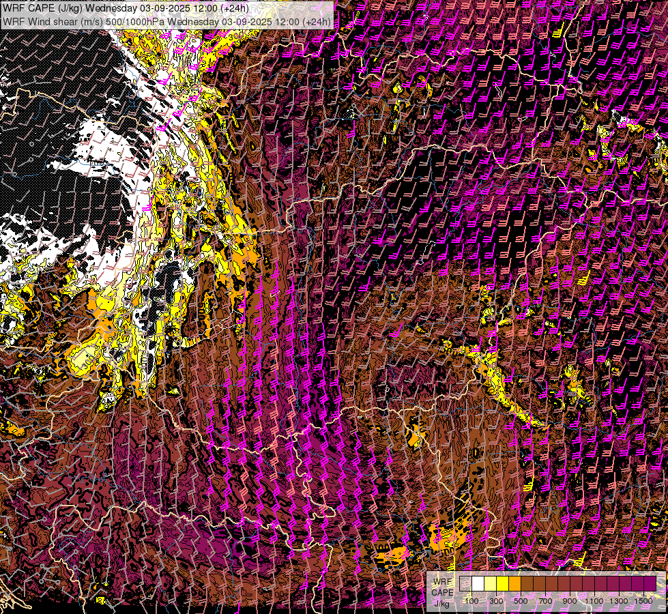Click the 1100 legend tick label
The width and height of the screenshot is (668, 614).
coord(594,601)
